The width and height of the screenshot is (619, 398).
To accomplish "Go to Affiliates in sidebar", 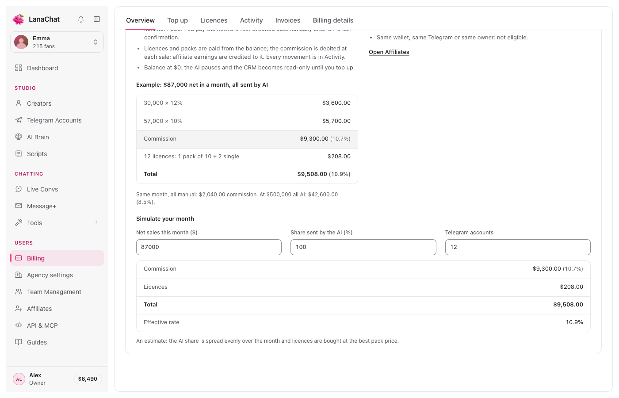I will click(x=57, y=309).
